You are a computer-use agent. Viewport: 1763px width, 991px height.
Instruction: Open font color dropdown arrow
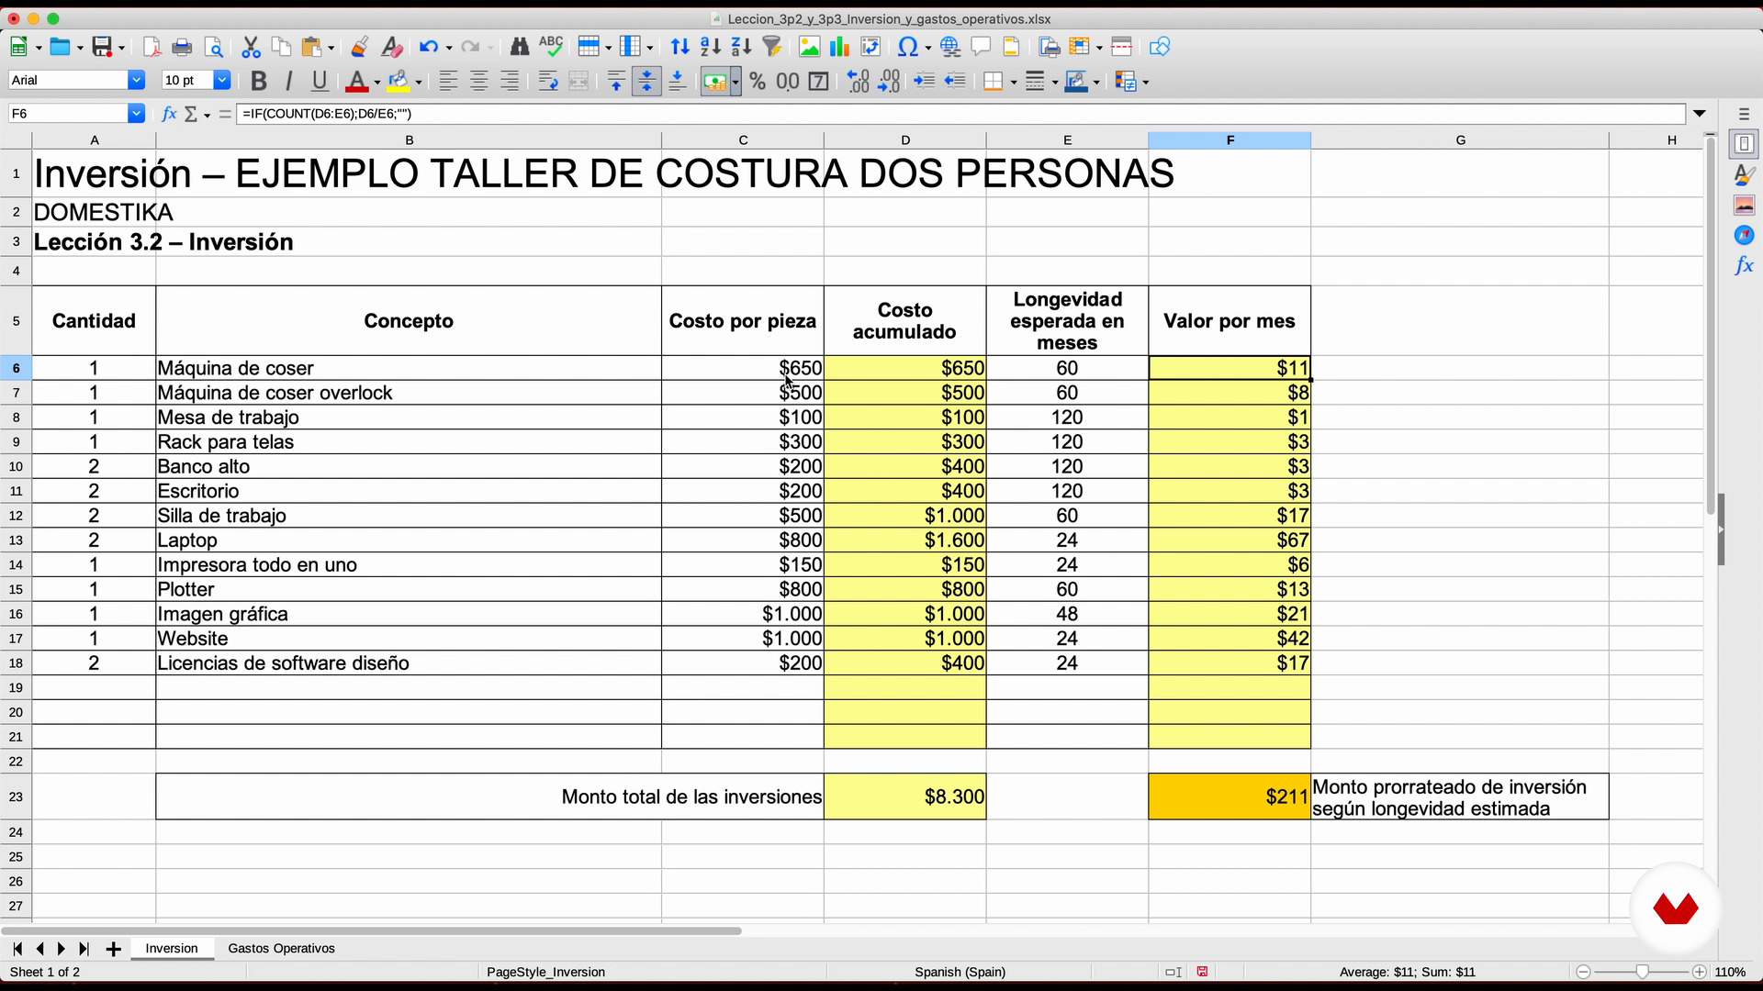tap(376, 83)
